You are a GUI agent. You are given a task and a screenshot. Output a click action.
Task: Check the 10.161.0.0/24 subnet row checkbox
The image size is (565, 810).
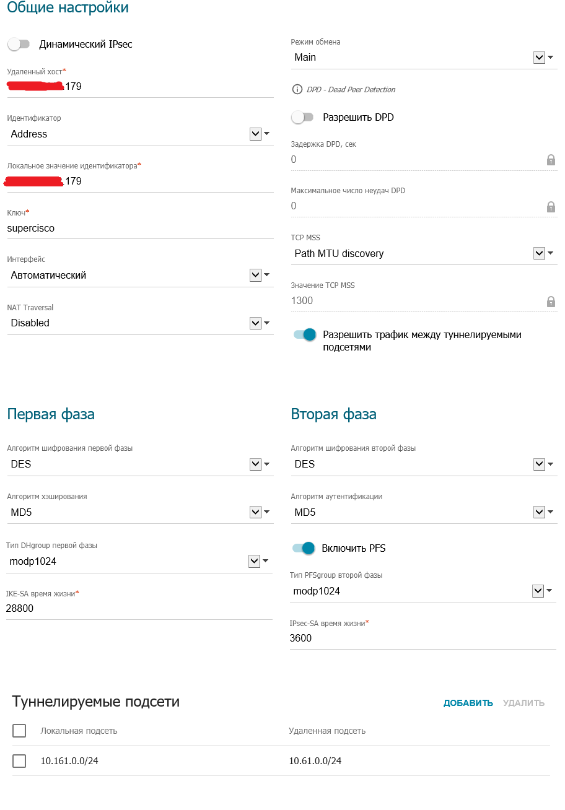19,761
